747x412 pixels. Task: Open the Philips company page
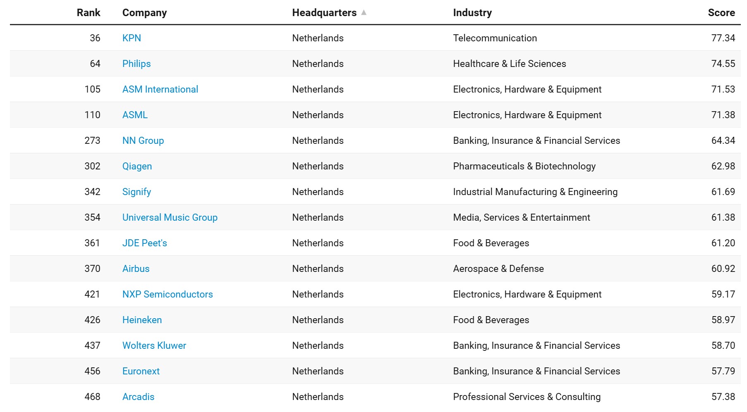pyautogui.click(x=136, y=64)
